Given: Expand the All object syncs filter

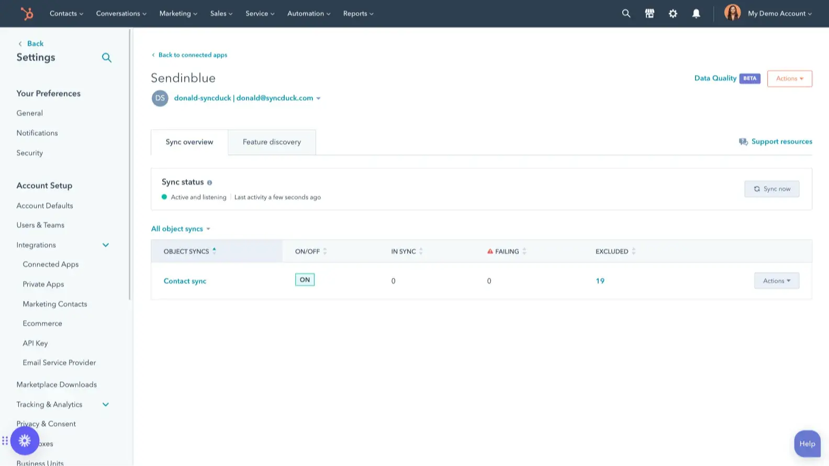Looking at the screenshot, I should click(x=181, y=229).
